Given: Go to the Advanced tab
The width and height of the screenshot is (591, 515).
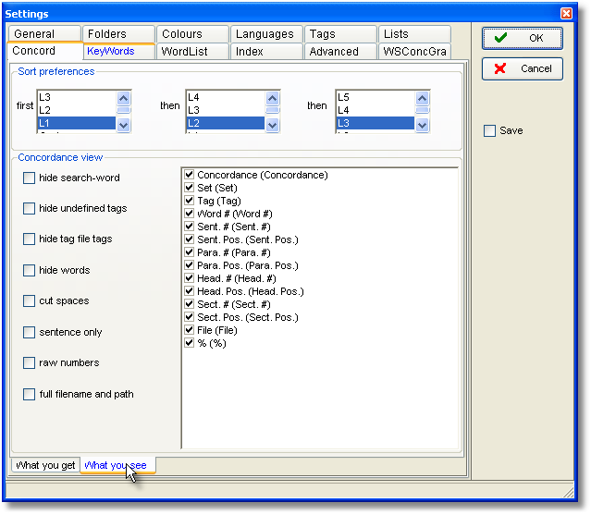Looking at the screenshot, I should point(340,51).
